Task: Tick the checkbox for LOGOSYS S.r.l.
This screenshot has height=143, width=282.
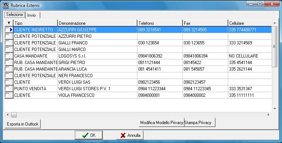Action: 7,56
